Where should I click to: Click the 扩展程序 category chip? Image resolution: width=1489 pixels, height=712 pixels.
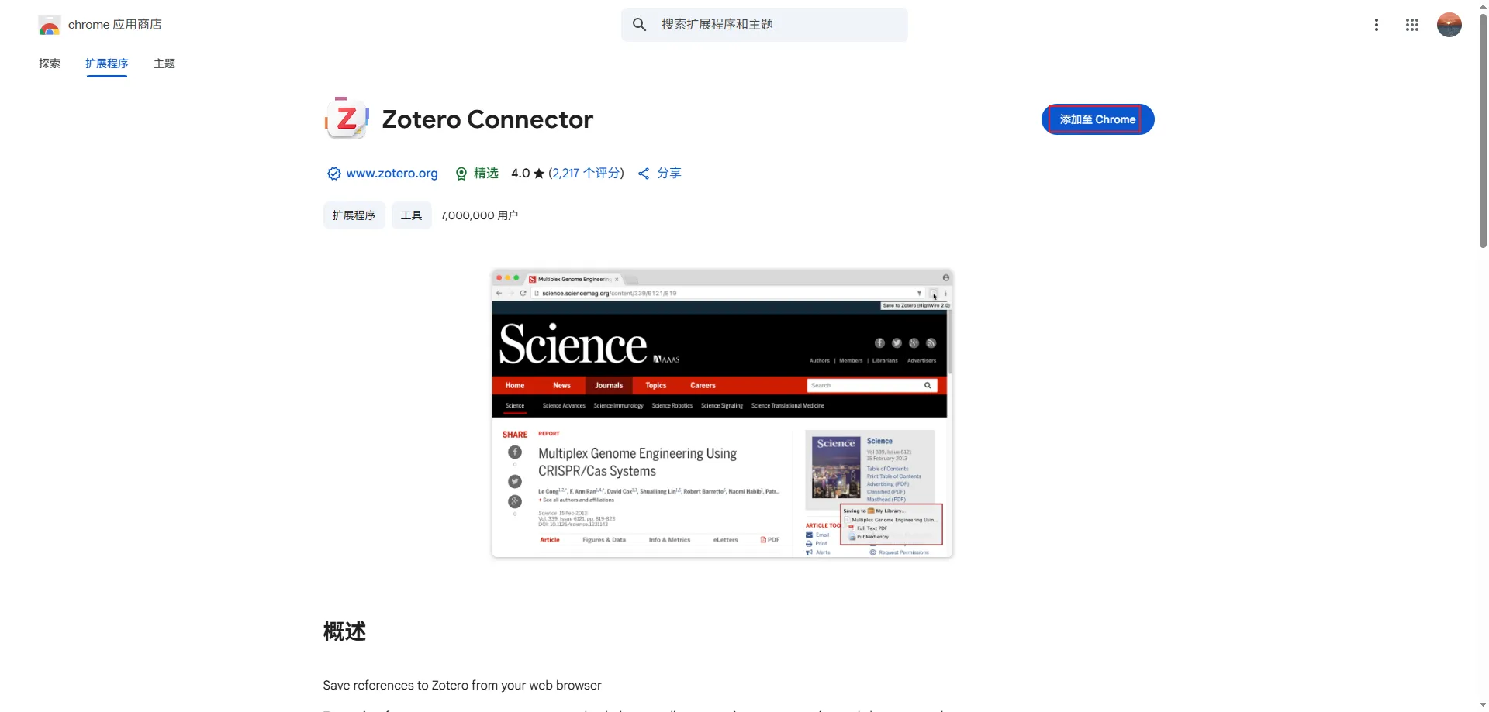pos(354,215)
